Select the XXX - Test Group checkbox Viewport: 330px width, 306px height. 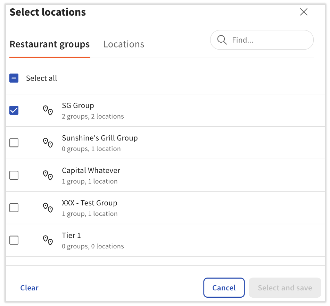tap(14, 207)
